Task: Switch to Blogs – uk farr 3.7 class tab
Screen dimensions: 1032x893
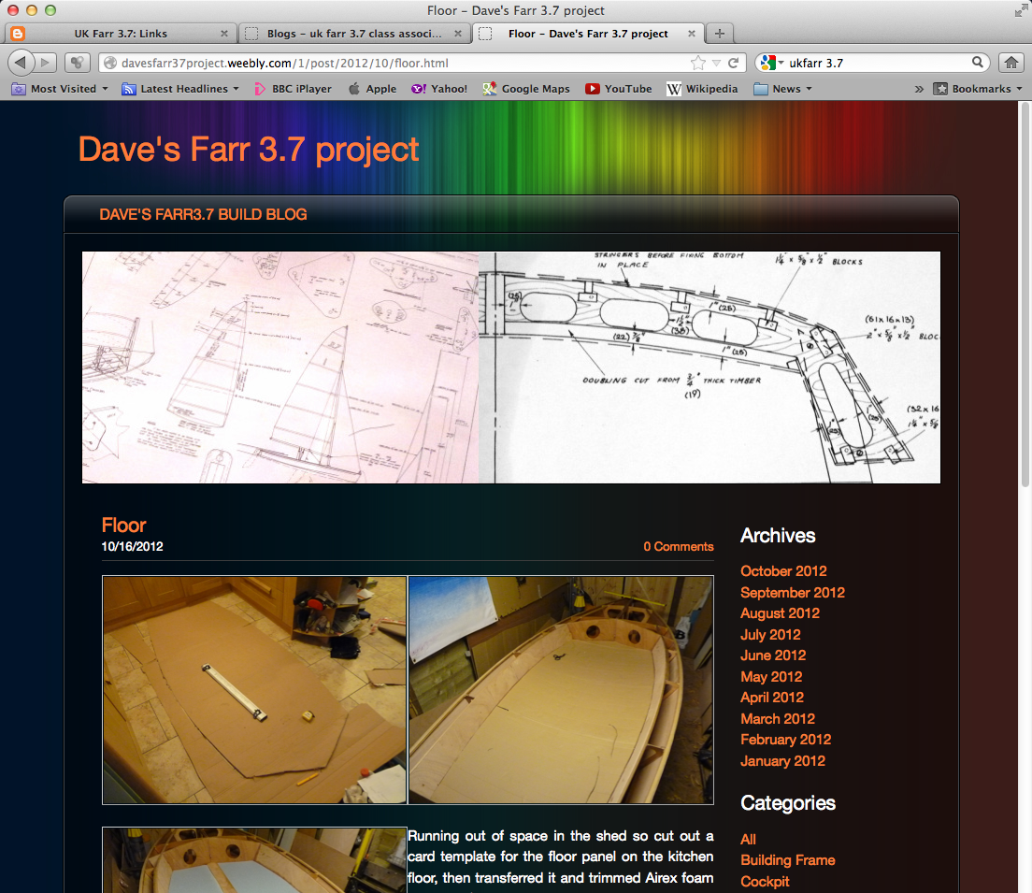Action: click(x=354, y=34)
